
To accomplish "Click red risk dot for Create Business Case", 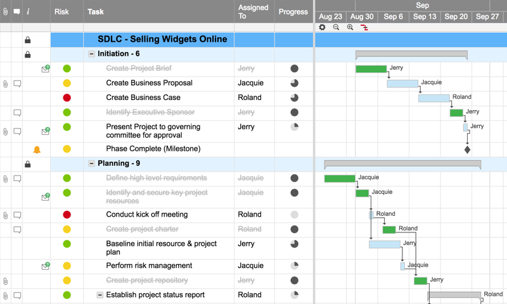I will click(67, 98).
